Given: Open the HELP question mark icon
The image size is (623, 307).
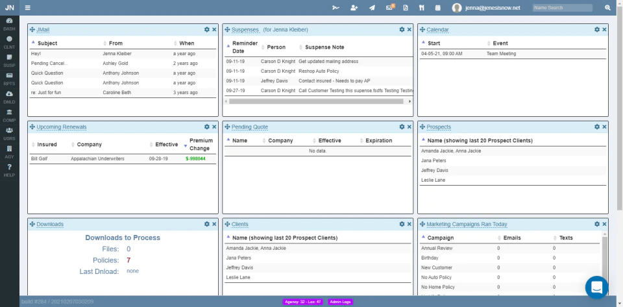Looking at the screenshot, I should tap(9, 169).
